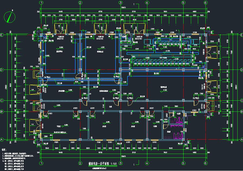This screenshot has width=243, height=171.
Task: Click axis label B on the left side
Action: [x=2, y=111]
